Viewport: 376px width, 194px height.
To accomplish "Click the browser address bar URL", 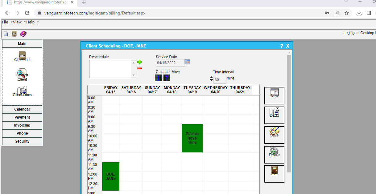I will coord(95,13).
